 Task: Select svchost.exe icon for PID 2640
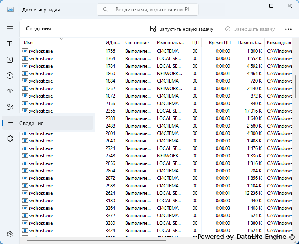pos(24,141)
